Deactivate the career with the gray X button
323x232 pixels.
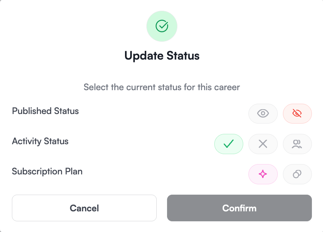point(263,144)
